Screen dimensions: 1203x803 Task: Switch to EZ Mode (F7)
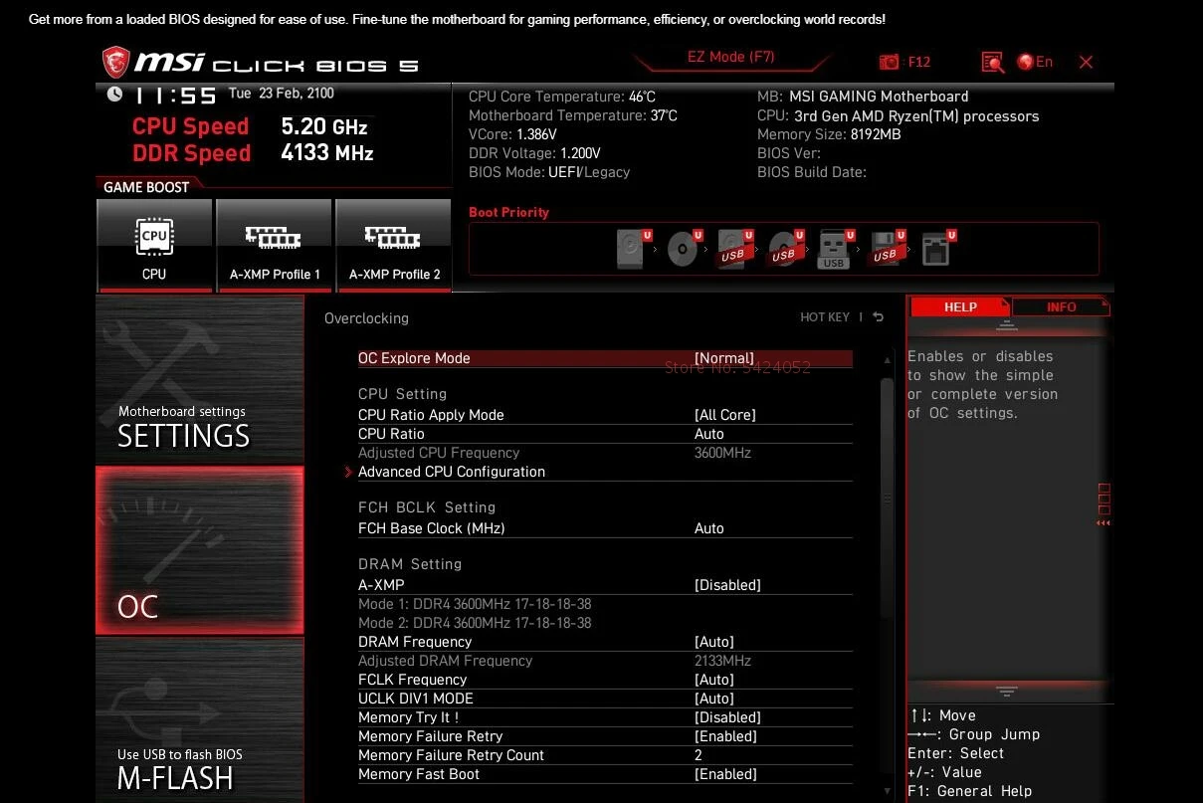(731, 58)
